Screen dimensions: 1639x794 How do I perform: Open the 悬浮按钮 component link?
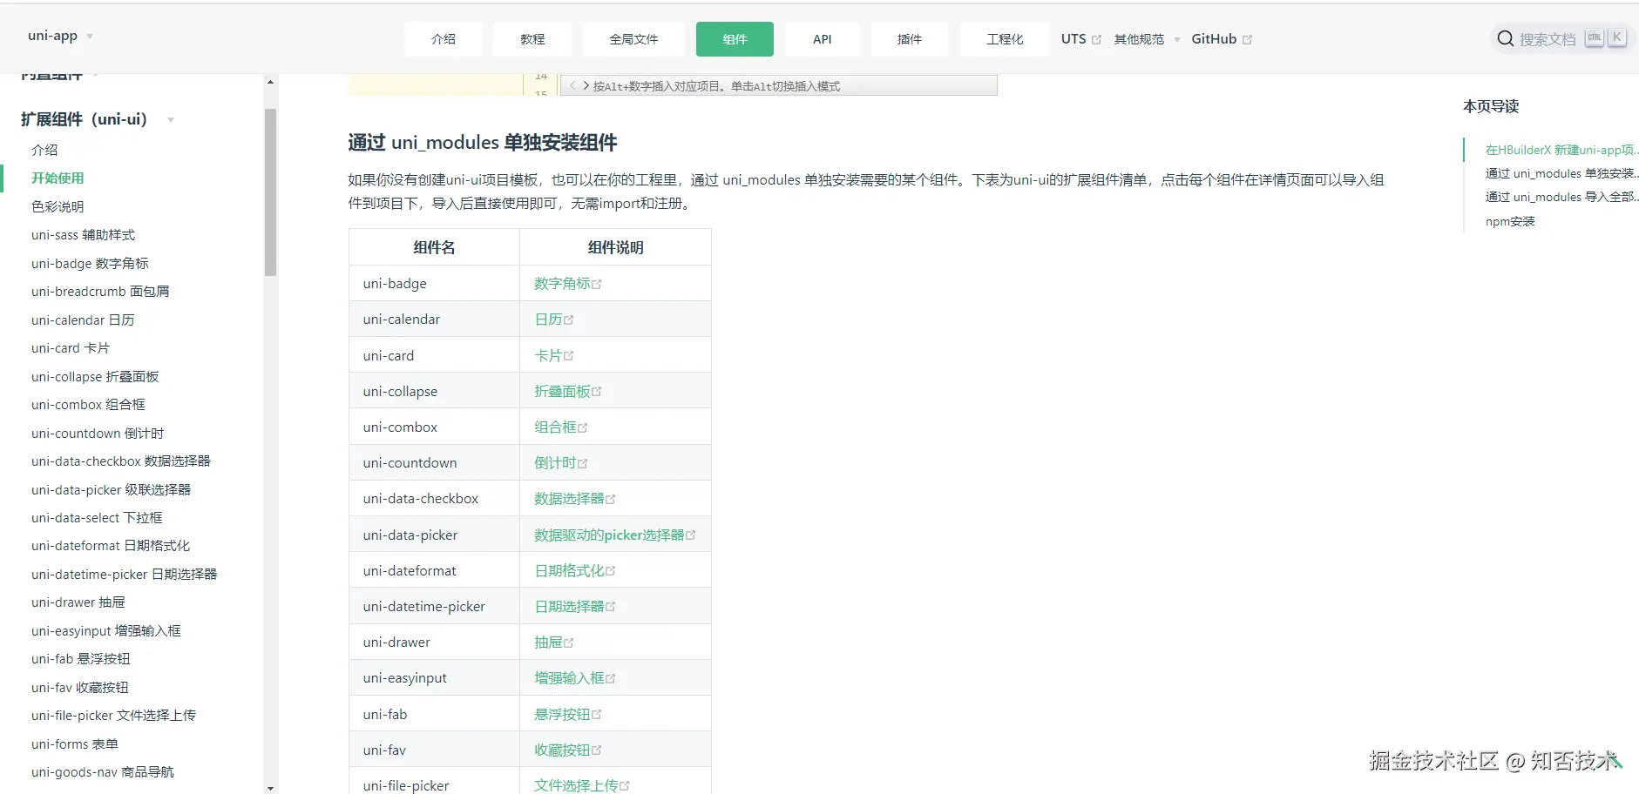[x=567, y=714]
